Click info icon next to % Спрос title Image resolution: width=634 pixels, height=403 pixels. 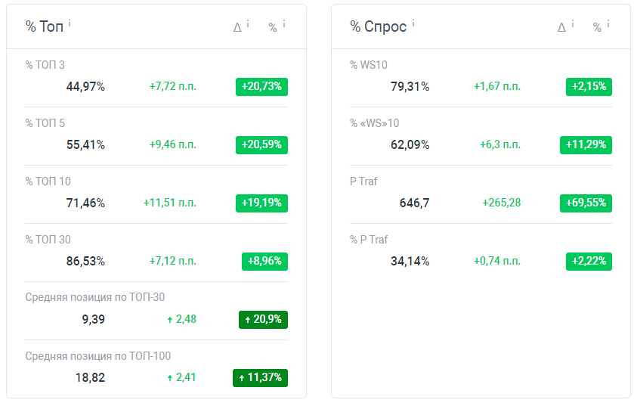pyautogui.click(x=413, y=23)
